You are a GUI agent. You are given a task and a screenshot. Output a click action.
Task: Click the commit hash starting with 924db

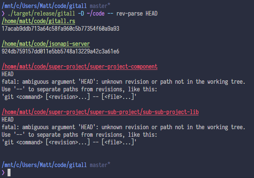click(60, 51)
